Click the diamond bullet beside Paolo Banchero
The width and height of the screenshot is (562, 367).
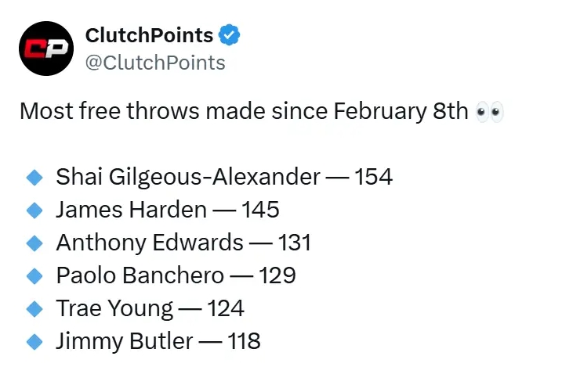[x=34, y=275]
